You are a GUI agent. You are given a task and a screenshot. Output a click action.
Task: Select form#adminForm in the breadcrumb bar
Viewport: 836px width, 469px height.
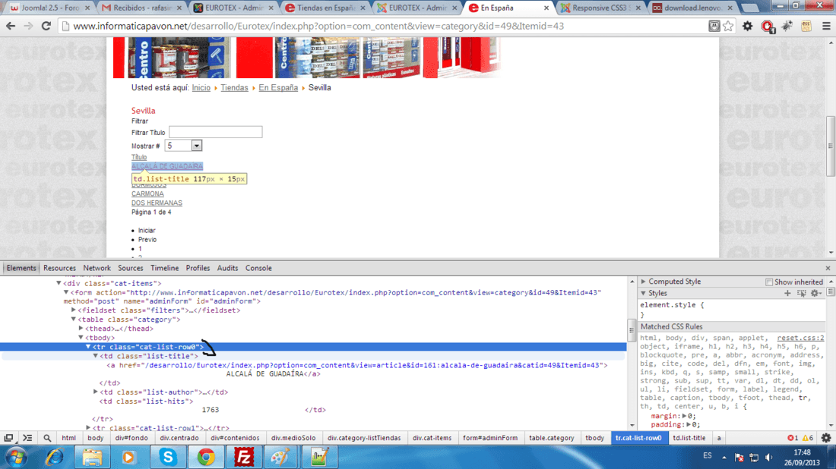pyautogui.click(x=490, y=438)
